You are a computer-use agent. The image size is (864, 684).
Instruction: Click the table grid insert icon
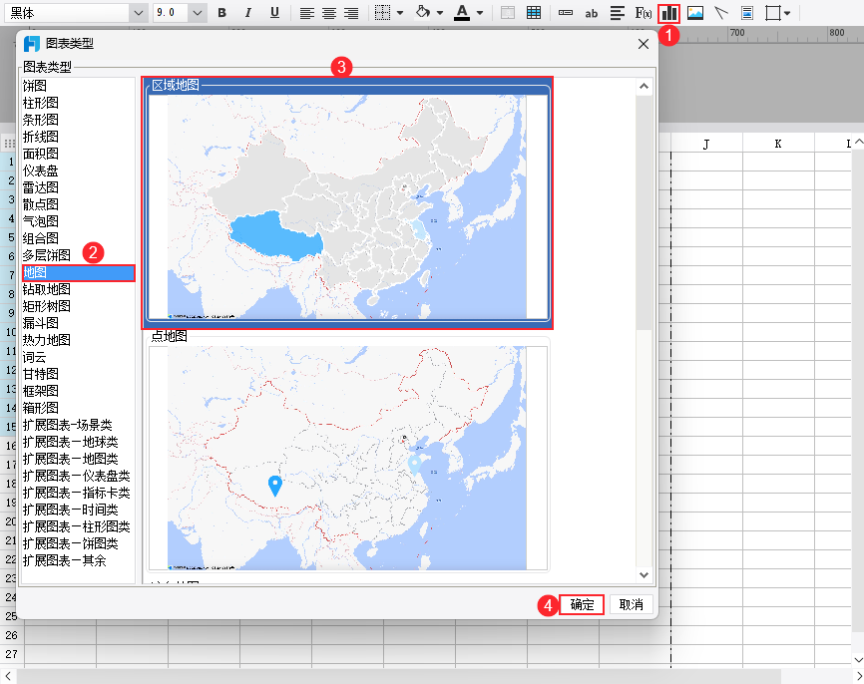(x=535, y=13)
